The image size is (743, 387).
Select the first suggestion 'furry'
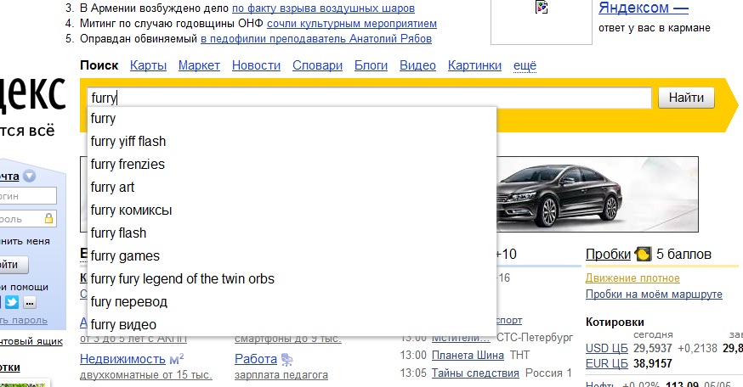click(x=292, y=118)
